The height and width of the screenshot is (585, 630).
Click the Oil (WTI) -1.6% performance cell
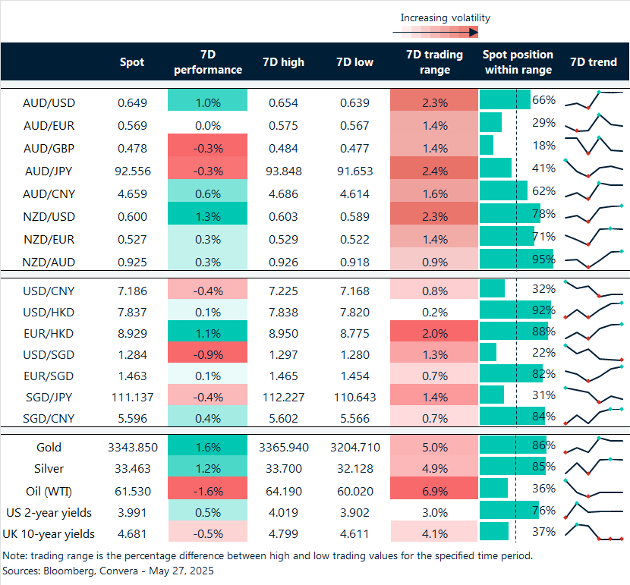[x=207, y=490]
